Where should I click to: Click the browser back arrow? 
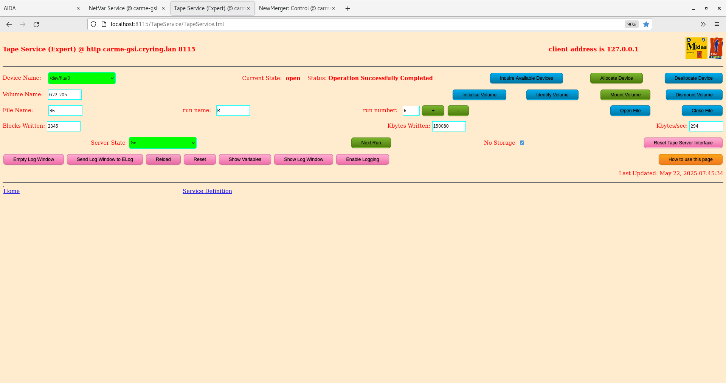point(9,24)
